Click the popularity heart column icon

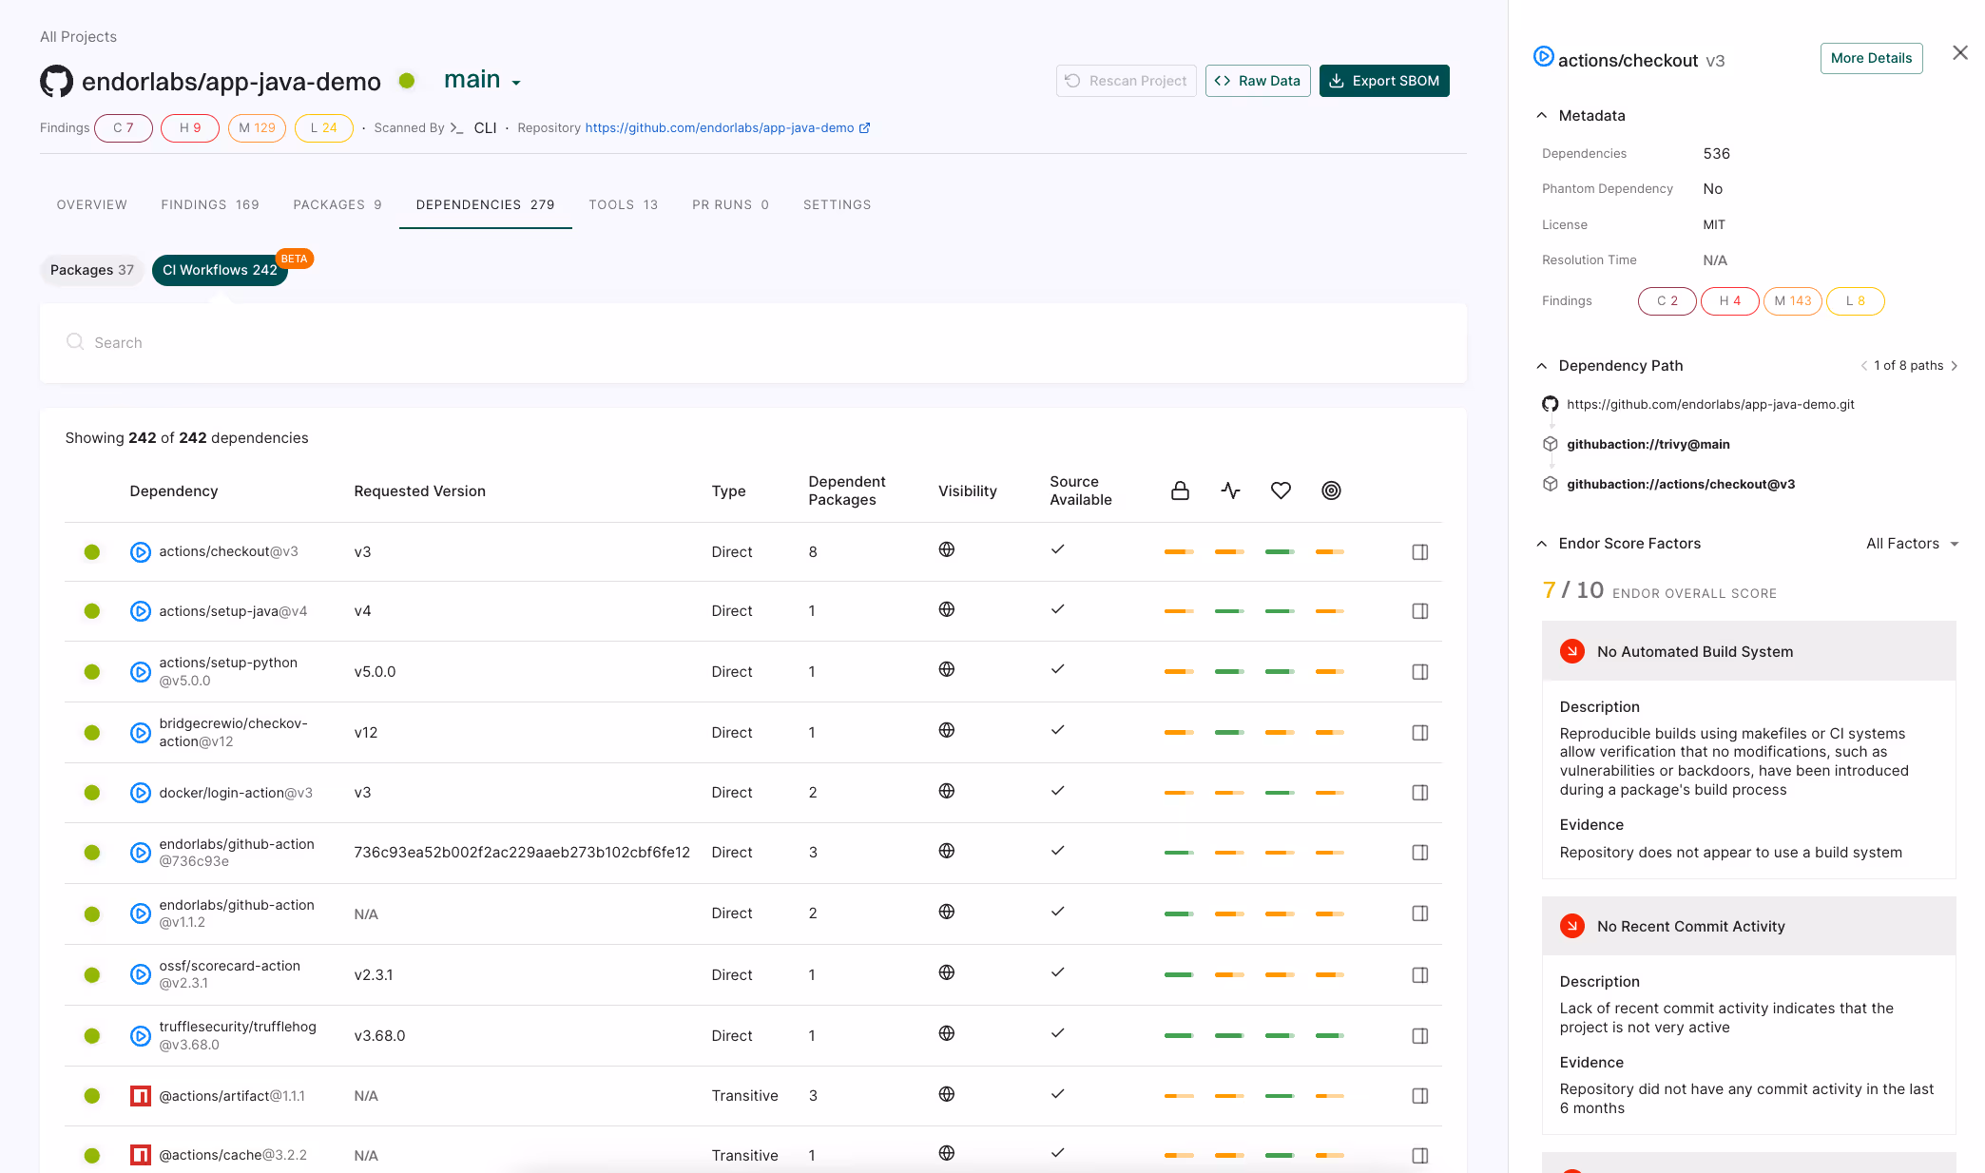[x=1281, y=490]
